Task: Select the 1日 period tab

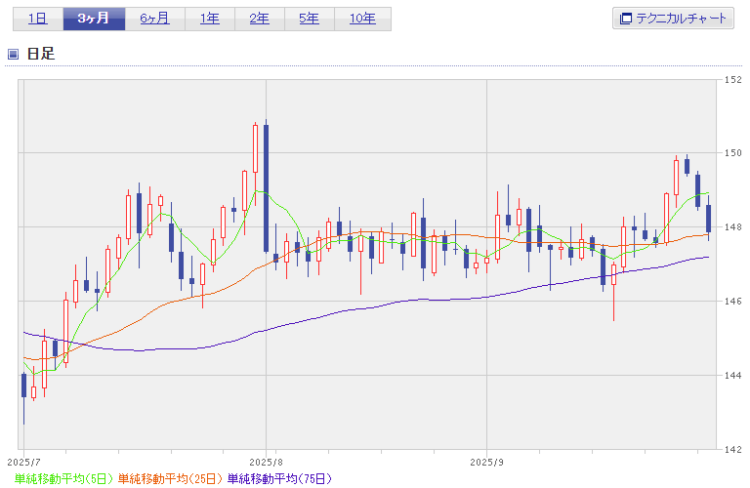Action: click(x=36, y=19)
